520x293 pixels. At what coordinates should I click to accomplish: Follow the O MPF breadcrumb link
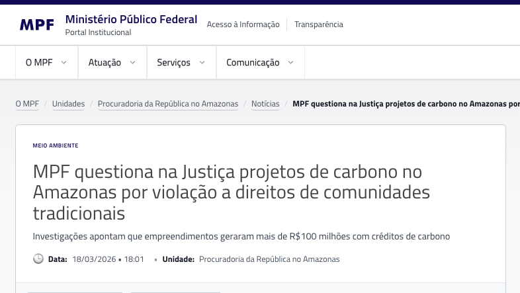click(27, 104)
